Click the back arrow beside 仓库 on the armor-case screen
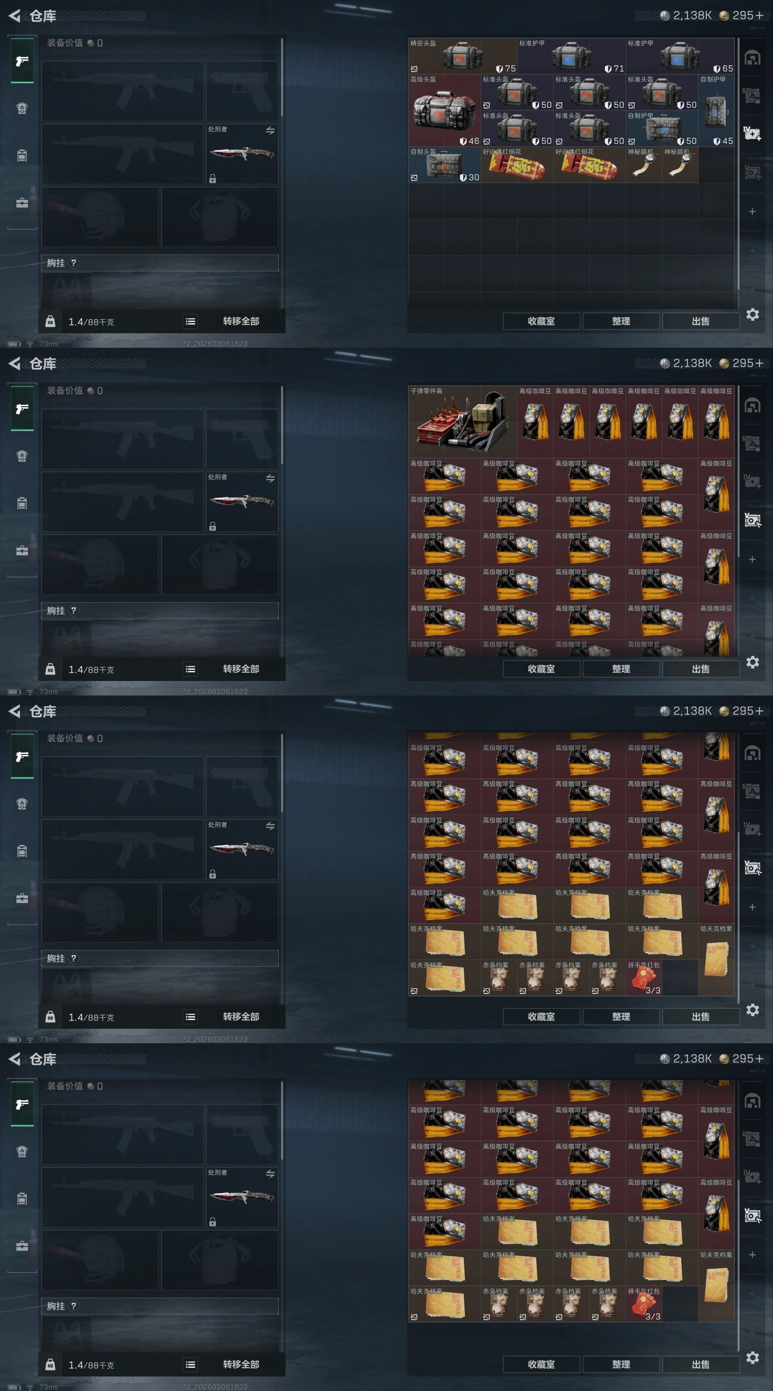 14,15
